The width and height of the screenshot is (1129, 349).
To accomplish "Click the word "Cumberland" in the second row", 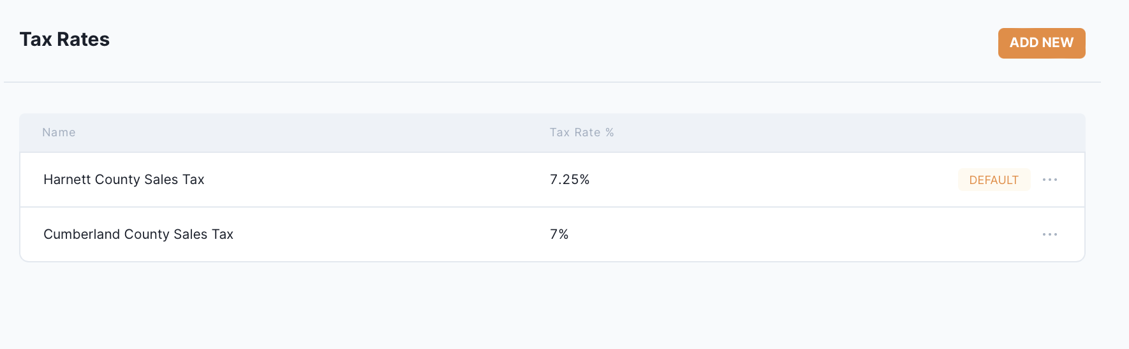I will click(82, 234).
